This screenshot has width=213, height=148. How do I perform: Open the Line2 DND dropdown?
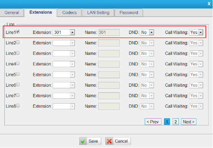147,43
